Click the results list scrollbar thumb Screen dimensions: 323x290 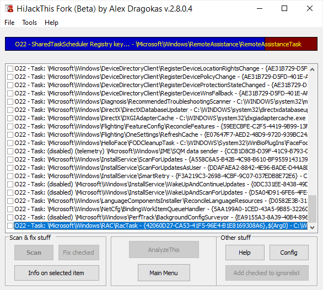(313, 209)
